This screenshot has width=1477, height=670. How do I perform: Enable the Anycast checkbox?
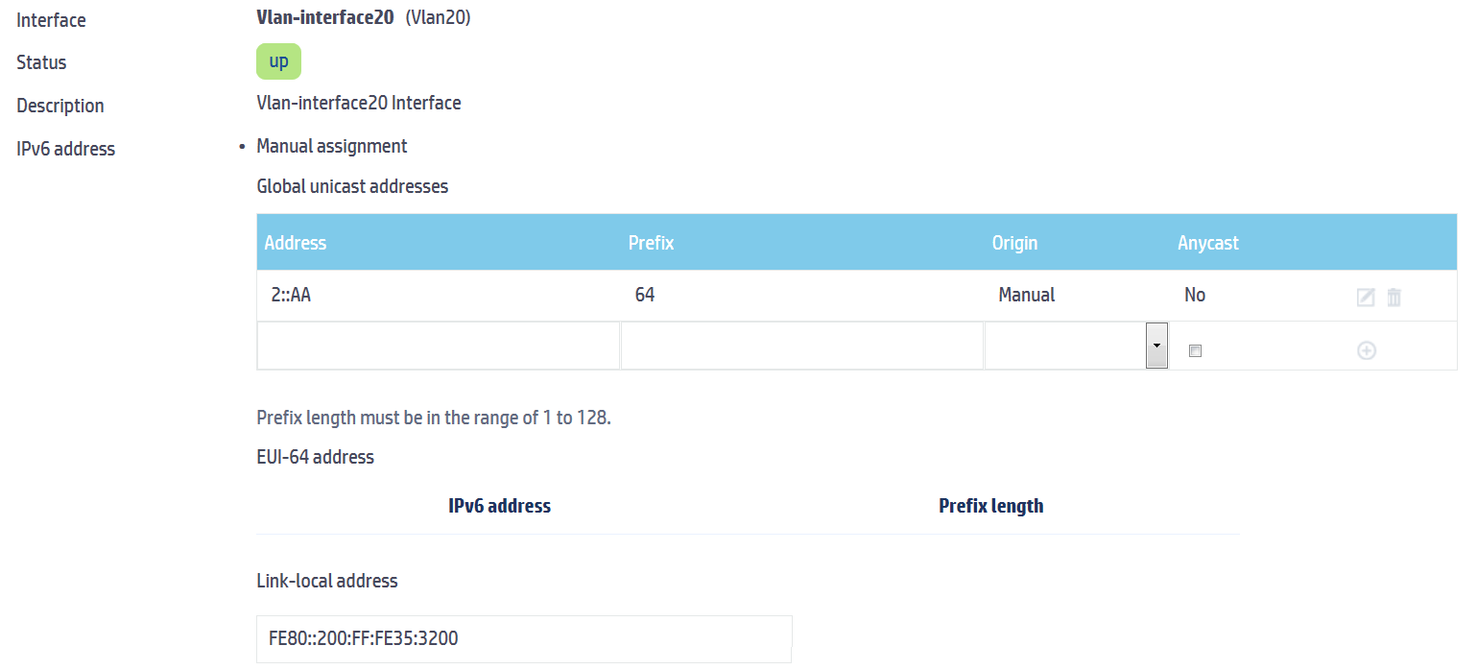pyautogui.click(x=1195, y=351)
